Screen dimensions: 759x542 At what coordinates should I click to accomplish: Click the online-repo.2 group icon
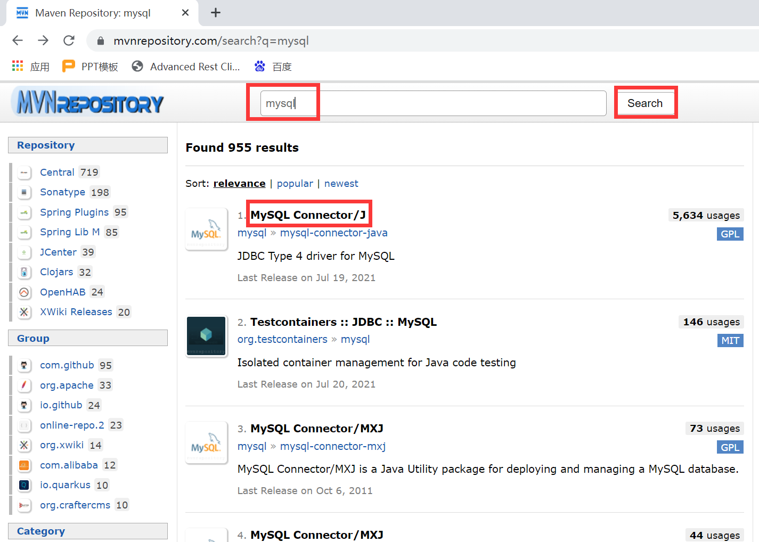tap(24, 425)
